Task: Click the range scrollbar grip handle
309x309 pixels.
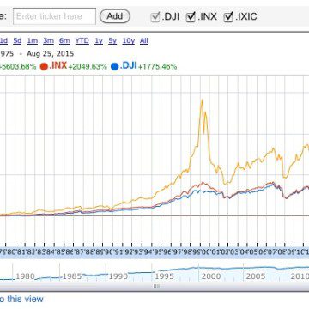Action: pos(156,286)
